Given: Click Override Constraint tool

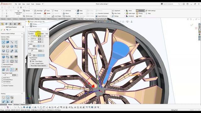Looking at the screenshot, I should pos(102,13).
